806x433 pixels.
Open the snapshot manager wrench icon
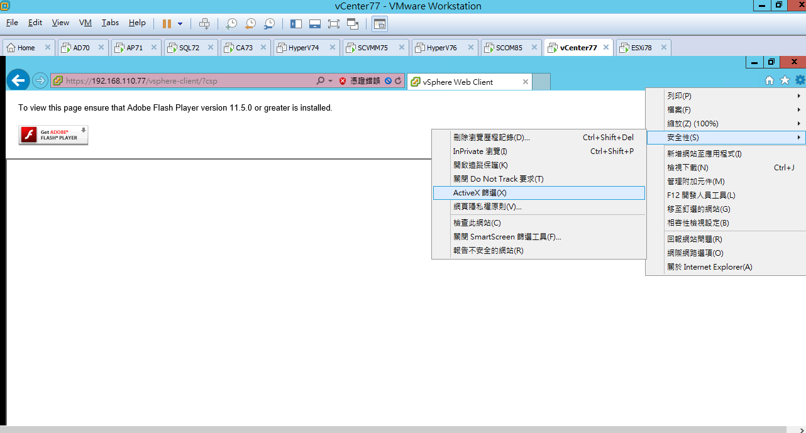[x=269, y=24]
